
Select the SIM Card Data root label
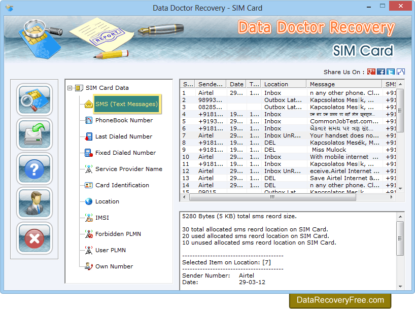pyautogui.click(x=107, y=88)
